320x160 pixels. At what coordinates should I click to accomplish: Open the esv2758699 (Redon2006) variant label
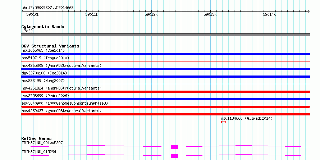pos(45,96)
